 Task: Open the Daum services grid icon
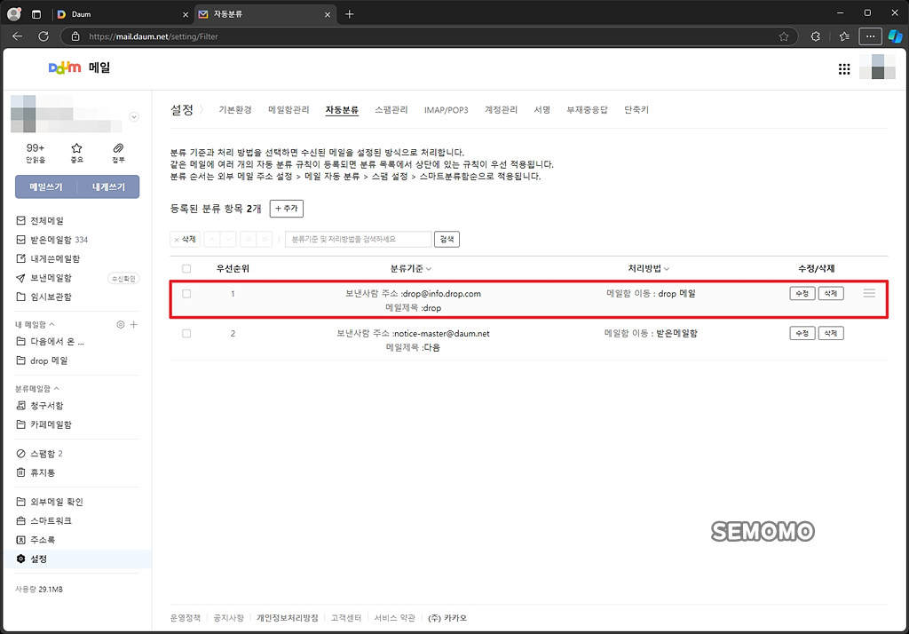(x=844, y=69)
